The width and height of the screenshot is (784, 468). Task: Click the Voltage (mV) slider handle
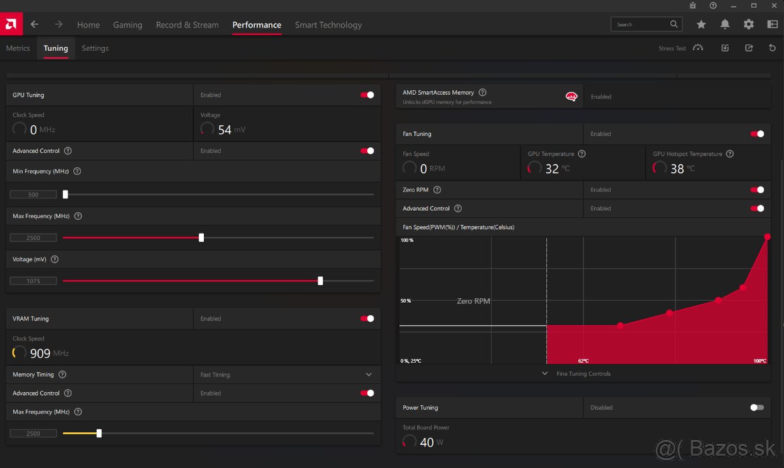point(320,281)
